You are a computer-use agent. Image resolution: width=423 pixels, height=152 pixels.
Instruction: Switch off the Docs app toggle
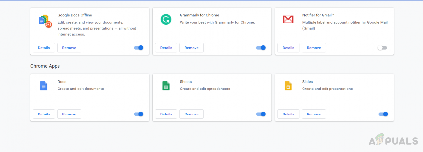click(x=139, y=114)
